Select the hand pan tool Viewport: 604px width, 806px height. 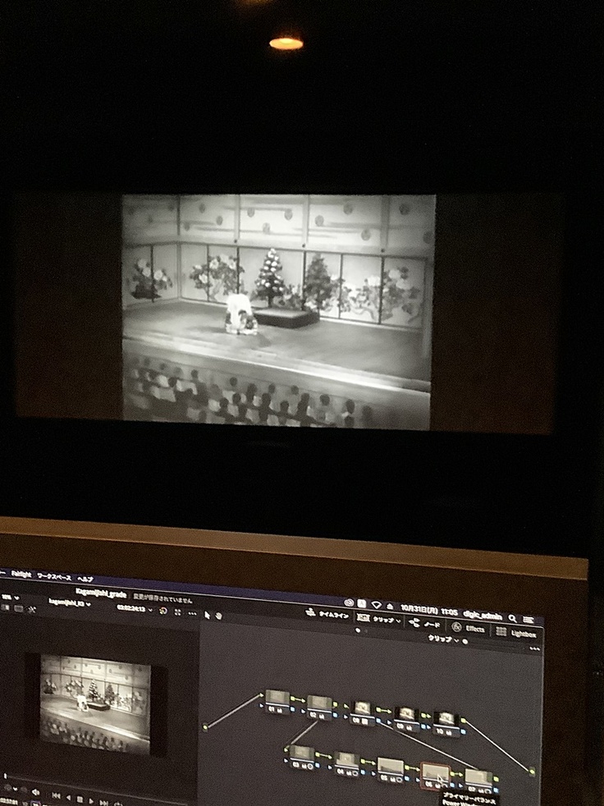tap(218, 614)
